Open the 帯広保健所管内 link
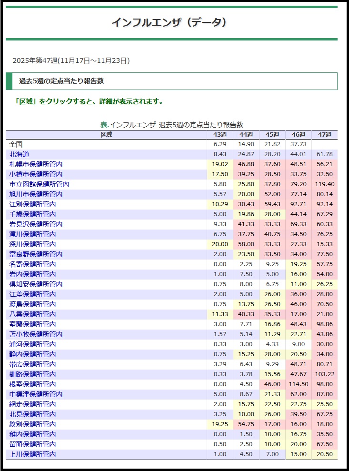The width and height of the screenshot is (349, 471). pos(32,364)
